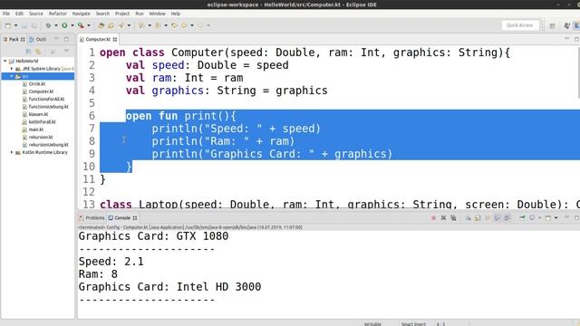The image size is (580, 326).
Task: Toggle Word Wrap in Console toolbar
Action: 488,218
